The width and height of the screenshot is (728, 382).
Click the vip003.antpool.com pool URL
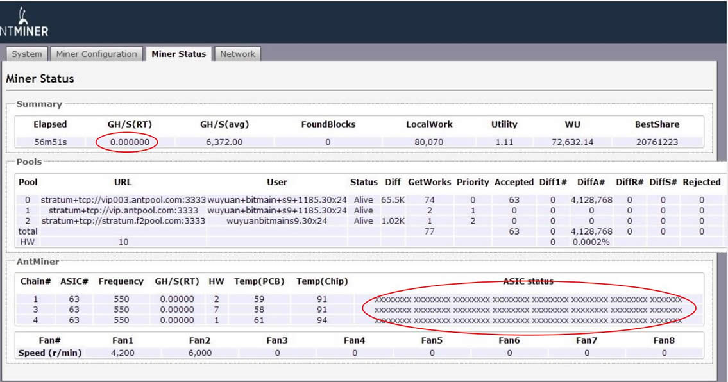click(123, 200)
